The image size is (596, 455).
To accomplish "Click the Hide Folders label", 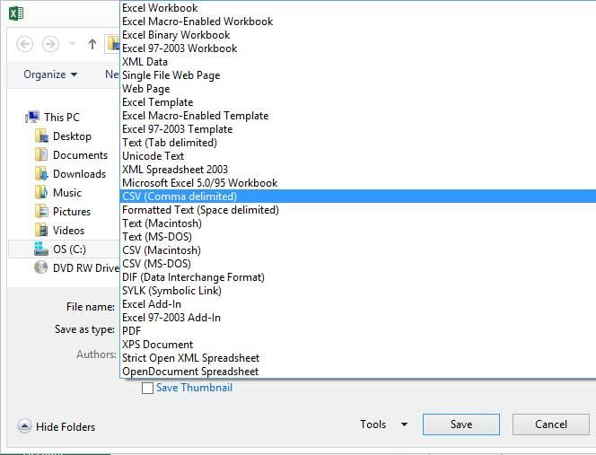I will tap(66, 427).
